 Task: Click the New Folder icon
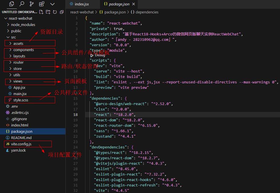pyautogui.click(x=48, y=12)
